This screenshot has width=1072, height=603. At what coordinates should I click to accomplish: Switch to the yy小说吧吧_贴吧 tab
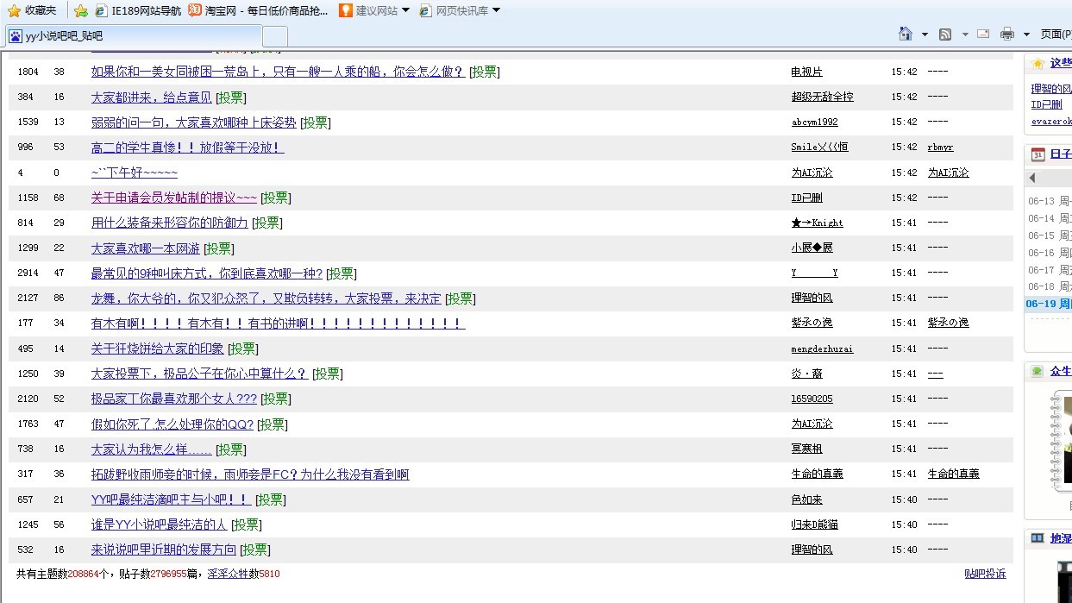pyautogui.click(x=134, y=35)
